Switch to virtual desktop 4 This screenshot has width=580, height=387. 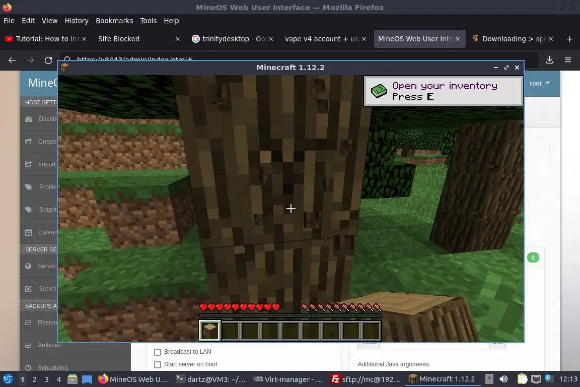[58, 379]
